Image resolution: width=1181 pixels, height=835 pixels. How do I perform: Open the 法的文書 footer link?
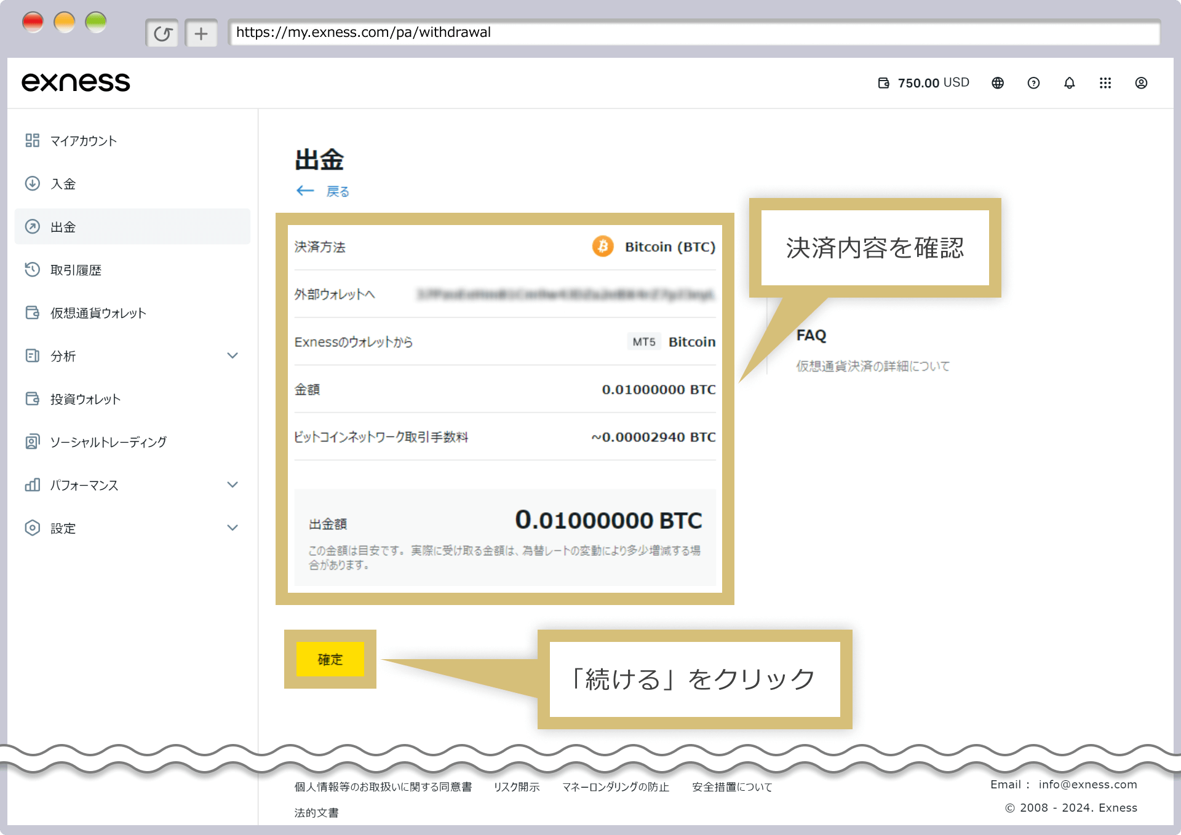(317, 813)
